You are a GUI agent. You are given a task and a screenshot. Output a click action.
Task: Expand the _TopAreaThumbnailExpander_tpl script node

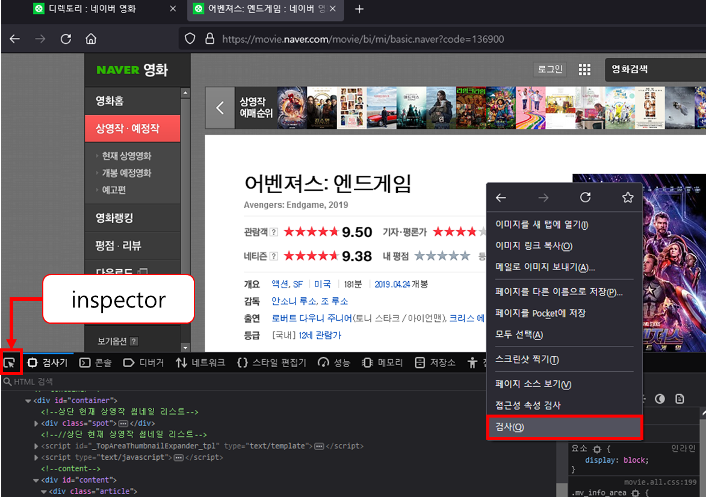(x=37, y=446)
